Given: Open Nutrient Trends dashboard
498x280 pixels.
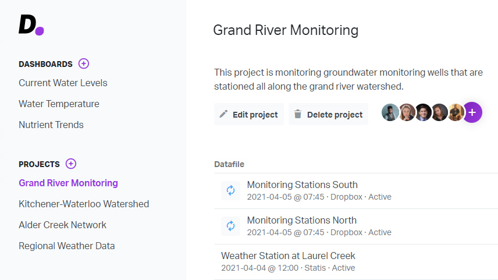Looking at the screenshot, I should click(x=51, y=125).
